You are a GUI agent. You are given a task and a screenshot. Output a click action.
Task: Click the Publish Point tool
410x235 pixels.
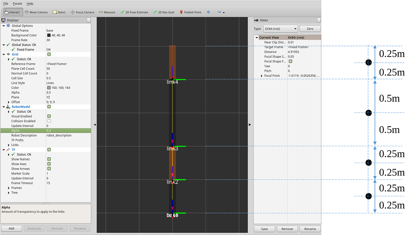point(190,12)
